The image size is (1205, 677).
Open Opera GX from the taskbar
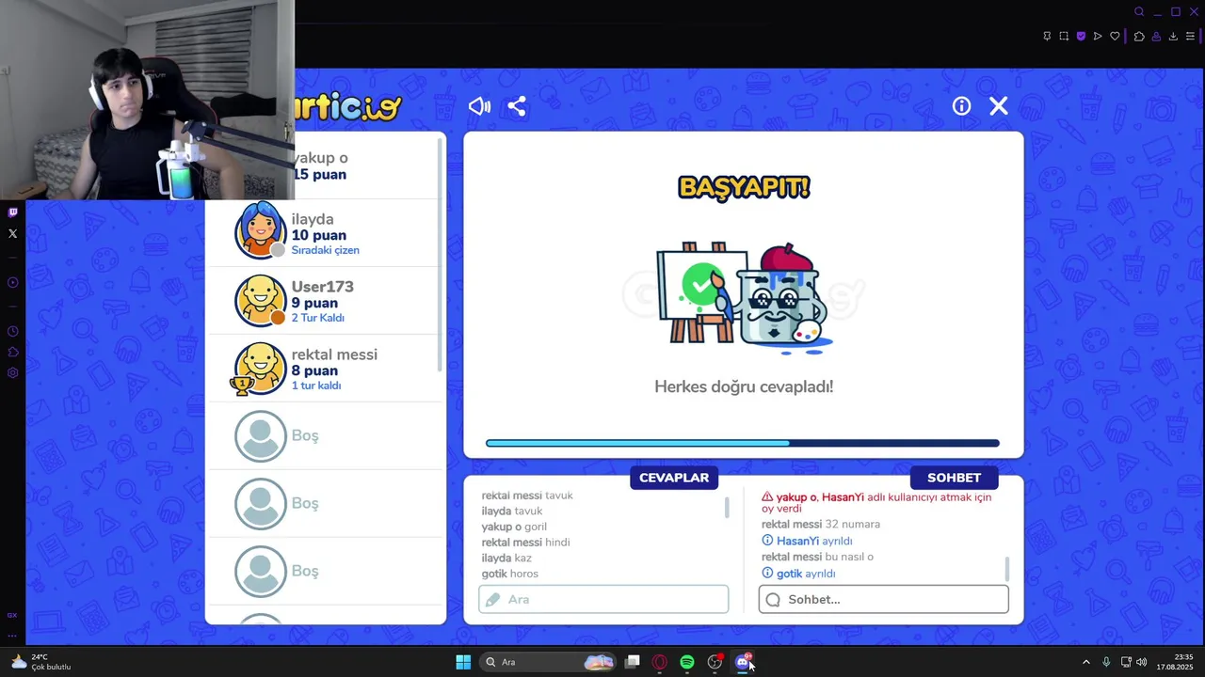pyautogui.click(x=660, y=662)
